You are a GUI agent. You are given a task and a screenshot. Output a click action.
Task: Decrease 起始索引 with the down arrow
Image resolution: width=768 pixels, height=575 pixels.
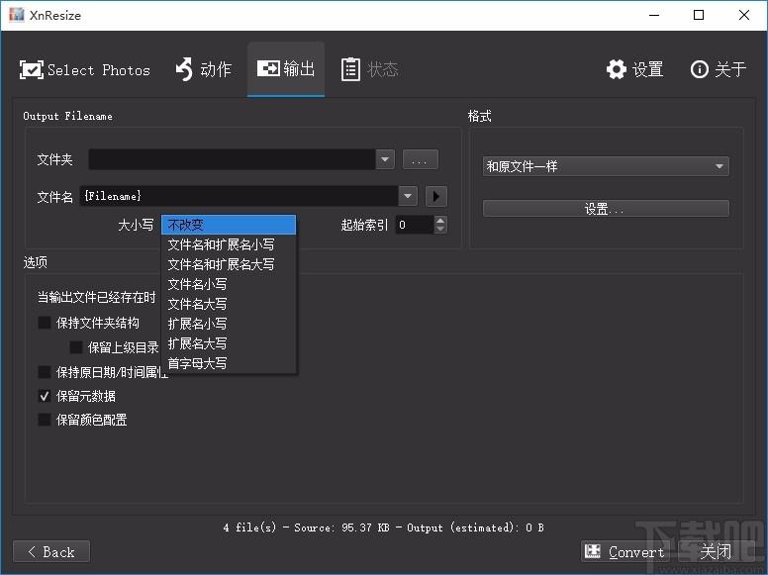(440, 230)
